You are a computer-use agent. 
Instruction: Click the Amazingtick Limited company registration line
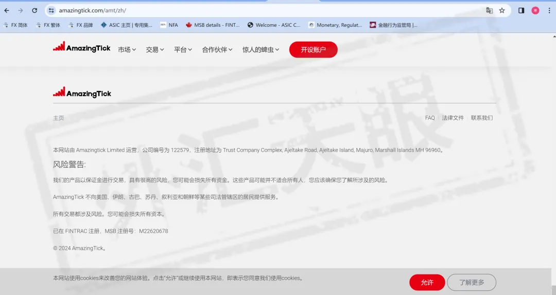(248, 150)
